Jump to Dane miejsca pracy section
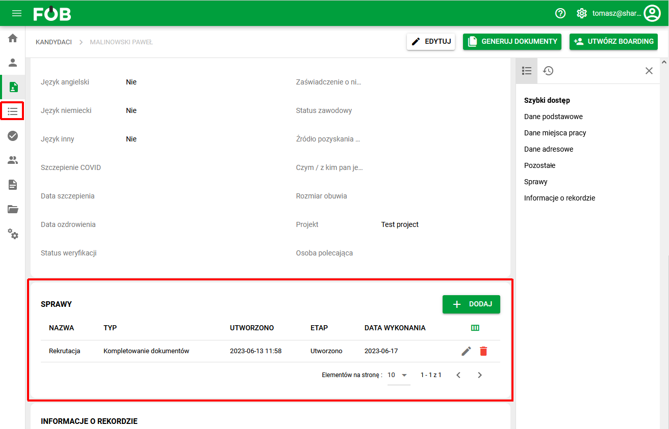The image size is (669, 429). click(x=555, y=133)
